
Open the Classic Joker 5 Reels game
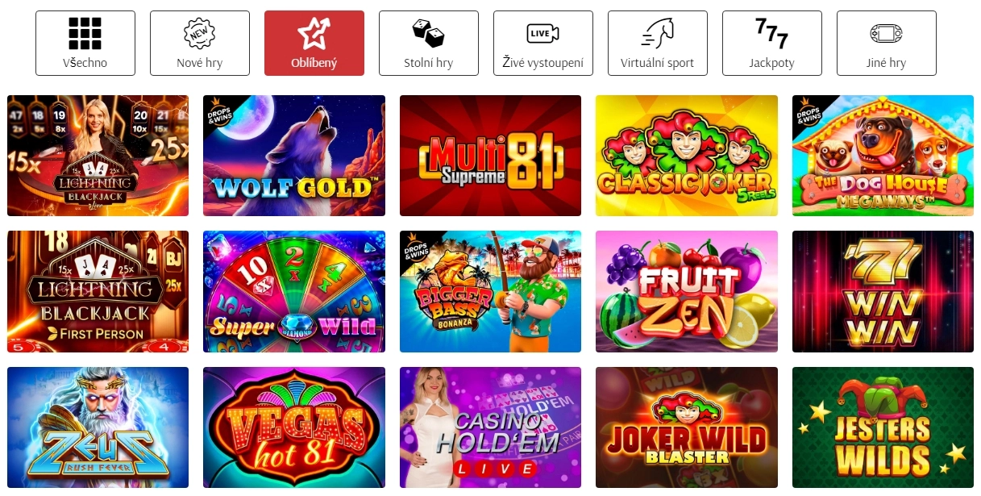pyautogui.click(x=687, y=156)
